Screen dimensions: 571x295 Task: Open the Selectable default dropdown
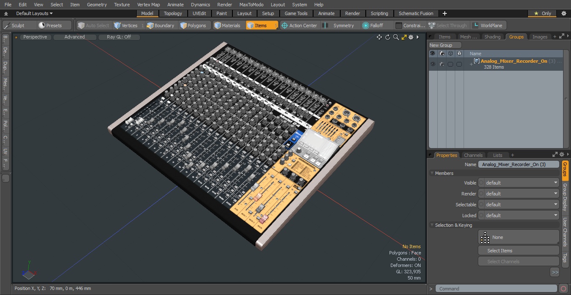click(519, 205)
